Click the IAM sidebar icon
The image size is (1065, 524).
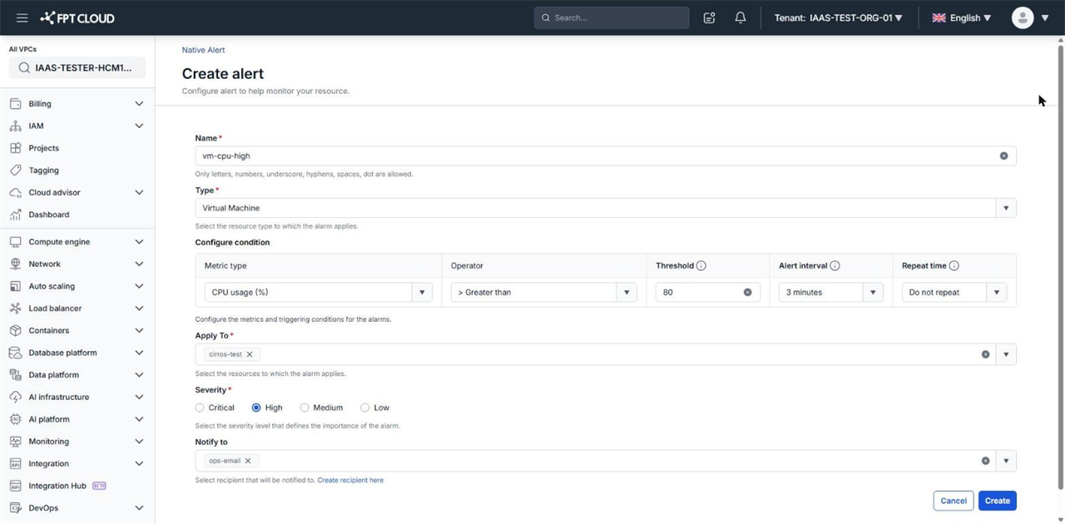(x=15, y=126)
